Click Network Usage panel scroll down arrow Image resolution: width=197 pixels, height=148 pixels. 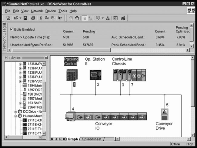point(191,46)
